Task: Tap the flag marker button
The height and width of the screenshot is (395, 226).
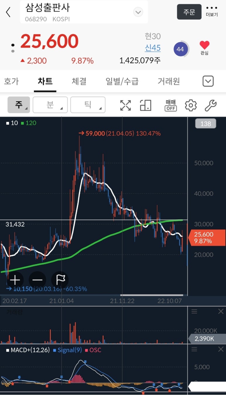Action: coord(60,280)
